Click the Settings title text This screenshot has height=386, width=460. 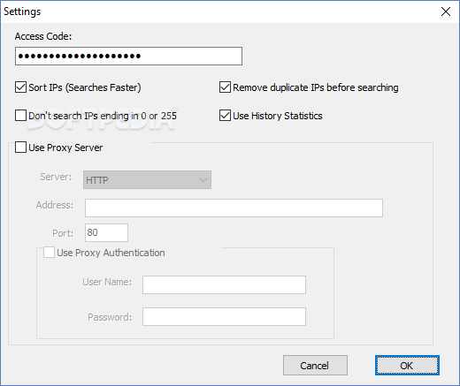pos(22,11)
